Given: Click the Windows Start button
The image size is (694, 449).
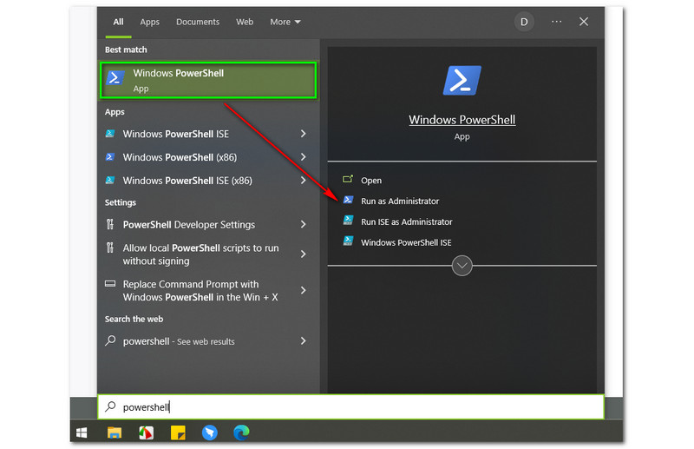Looking at the screenshot, I should click(82, 432).
